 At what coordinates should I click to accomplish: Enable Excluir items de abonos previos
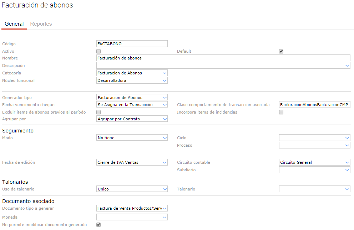pos(98,112)
